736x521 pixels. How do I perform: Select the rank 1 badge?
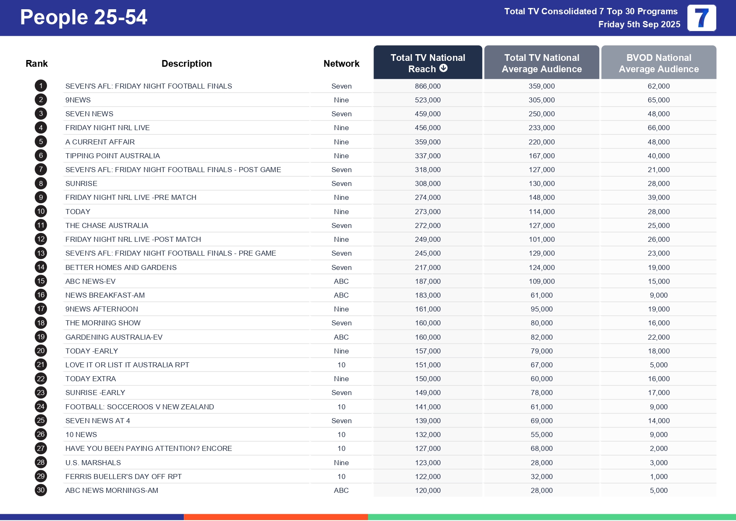(40, 86)
